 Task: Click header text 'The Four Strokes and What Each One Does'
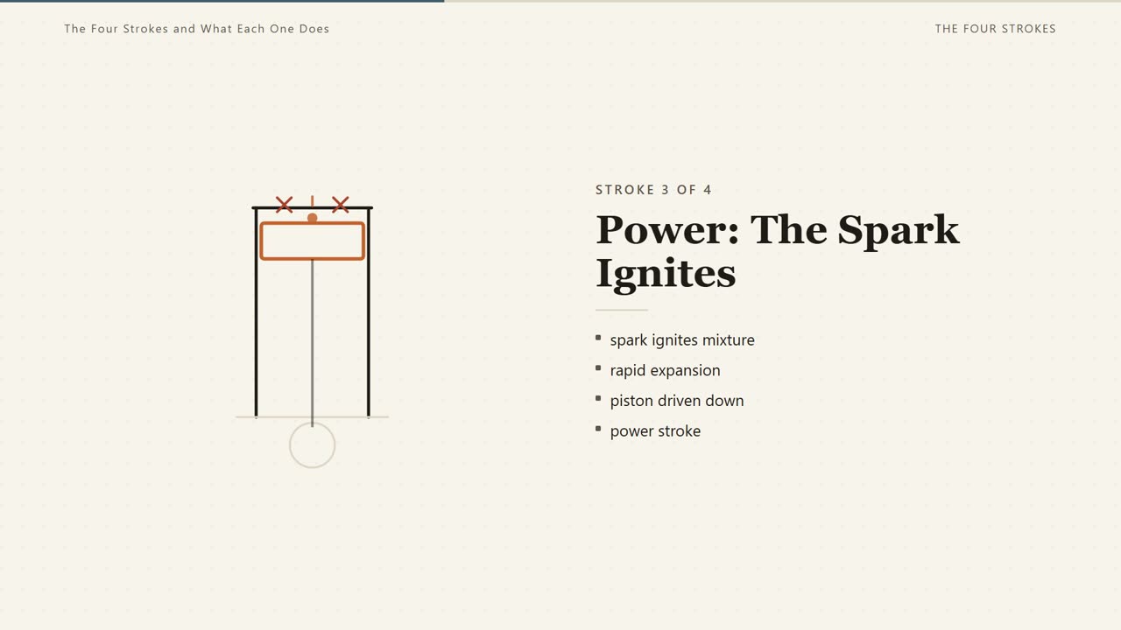pyautogui.click(x=197, y=29)
